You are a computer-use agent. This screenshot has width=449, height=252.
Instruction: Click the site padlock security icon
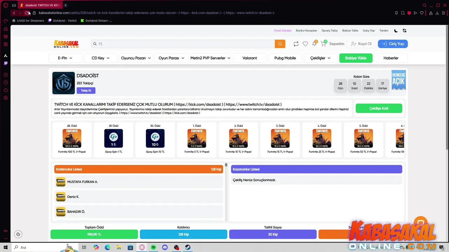click(34, 13)
